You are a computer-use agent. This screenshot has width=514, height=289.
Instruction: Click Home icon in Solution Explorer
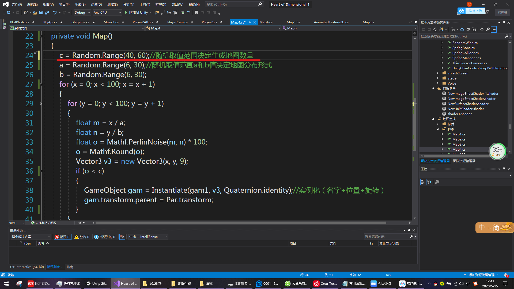[435, 29]
